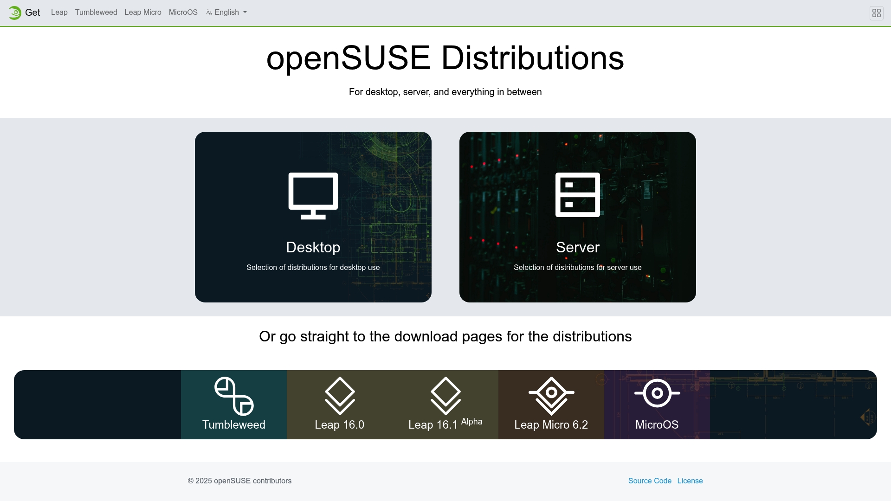Click the monitor icon on the Desktop card
The width and height of the screenshot is (891, 501).
click(x=313, y=195)
